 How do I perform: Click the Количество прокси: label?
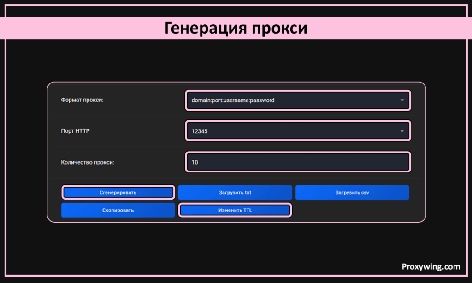(87, 162)
